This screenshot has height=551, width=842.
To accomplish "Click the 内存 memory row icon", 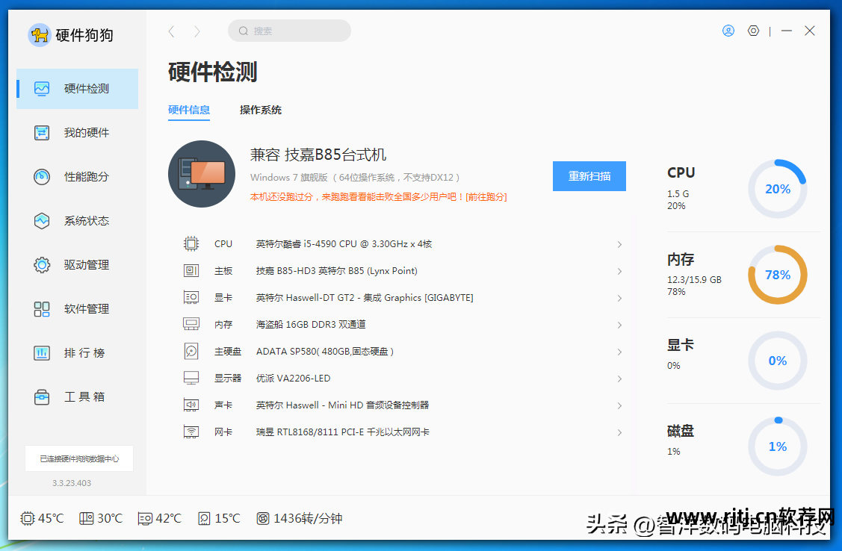I will 191,325.
